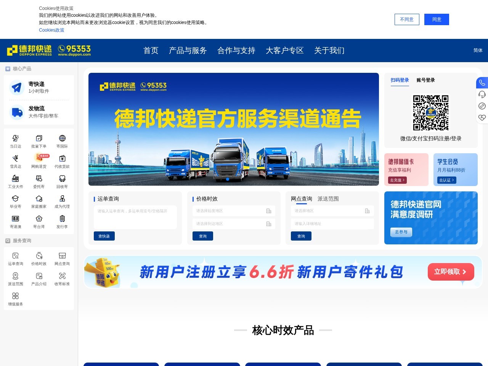Click the 发行李 luggage icon
488x366 pixels.
62,218
